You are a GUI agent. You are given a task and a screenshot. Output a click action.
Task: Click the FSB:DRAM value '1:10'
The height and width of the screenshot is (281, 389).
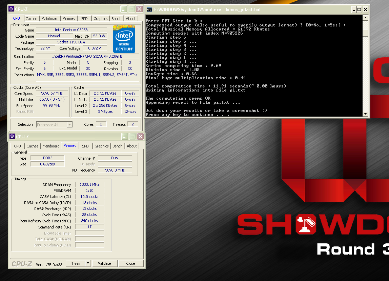89,190
